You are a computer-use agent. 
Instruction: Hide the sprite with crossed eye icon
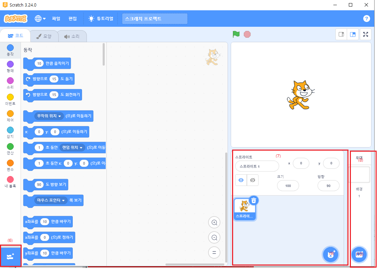click(x=253, y=180)
